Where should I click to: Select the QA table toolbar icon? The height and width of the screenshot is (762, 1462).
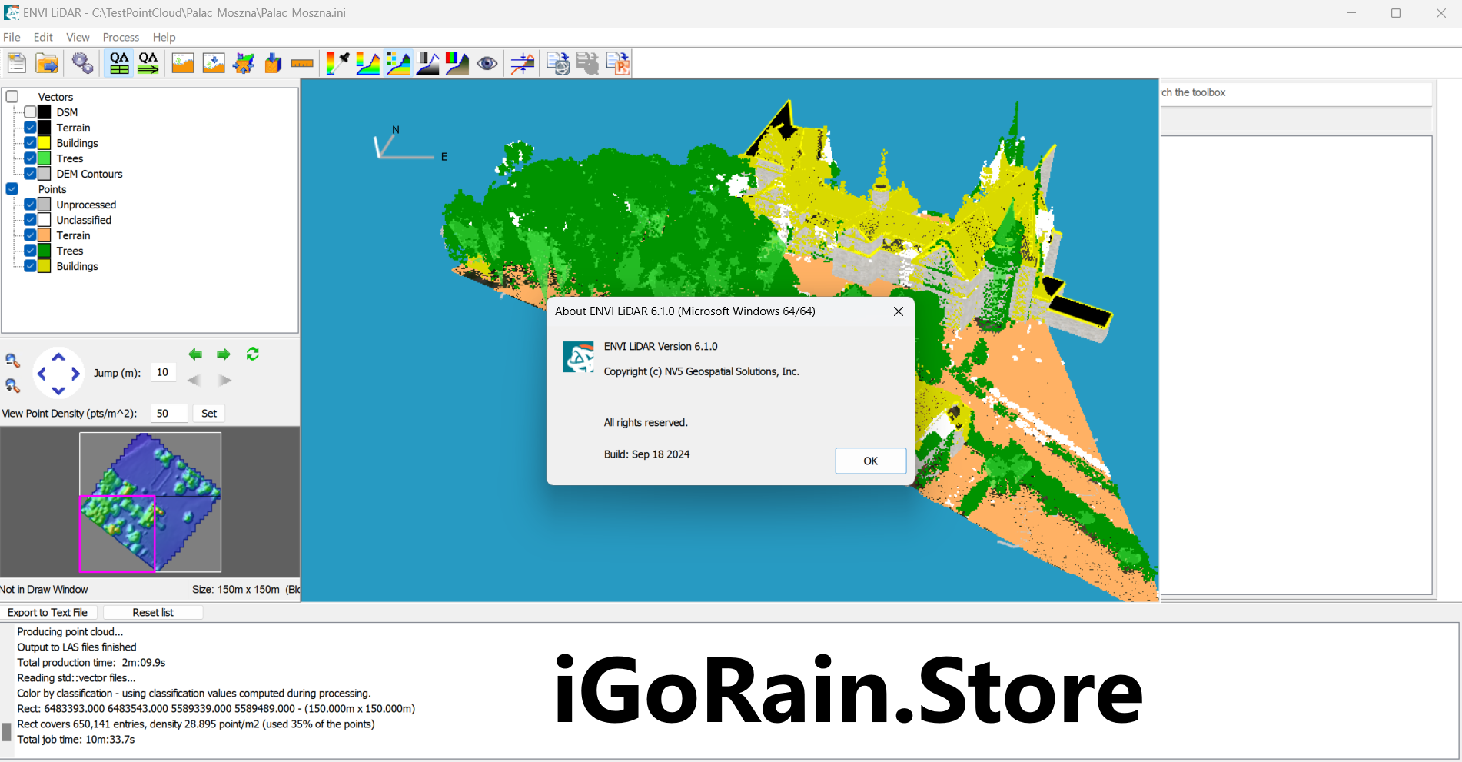pos(118,63)
